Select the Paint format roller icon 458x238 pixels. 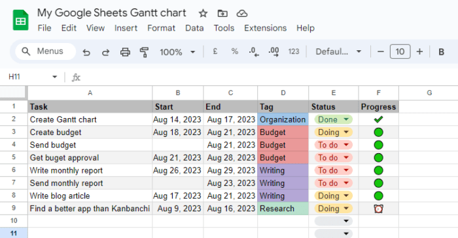(145, 52)
